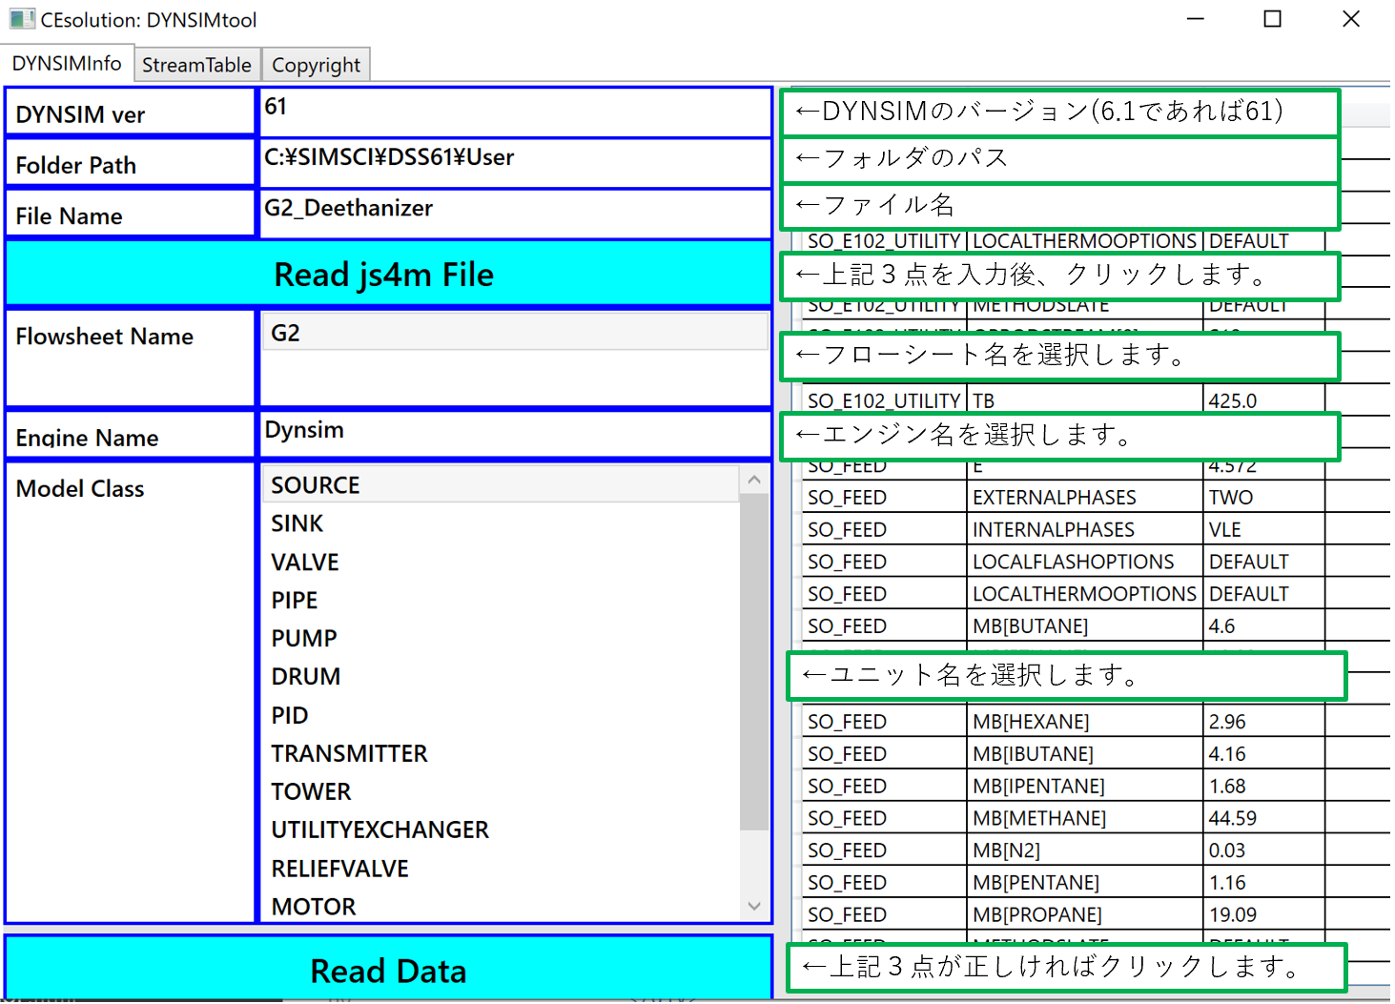Click the Read js4m File button
1395x1004 pixels.
(388, 275)
